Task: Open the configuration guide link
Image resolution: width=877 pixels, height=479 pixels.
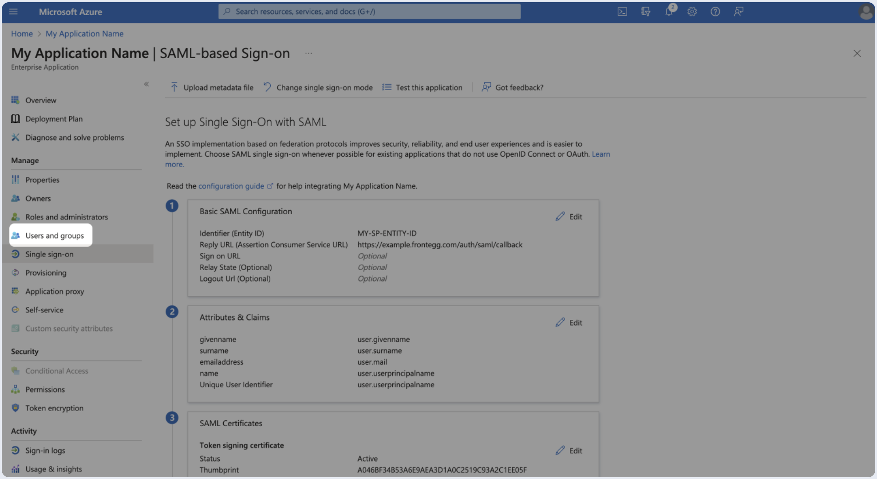Action: [231, 186]
